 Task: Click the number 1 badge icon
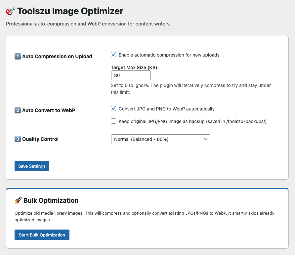(18, 56)
